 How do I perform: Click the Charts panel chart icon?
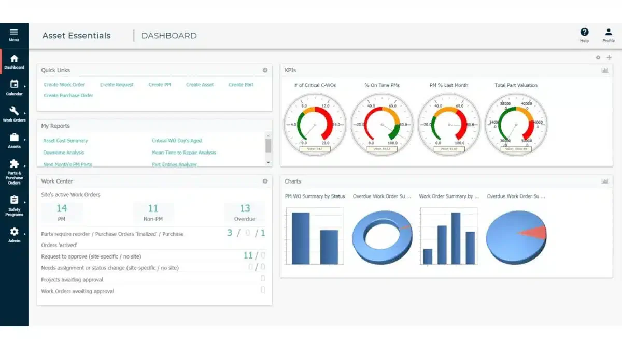pyautogui.click(x=605, y=181)
